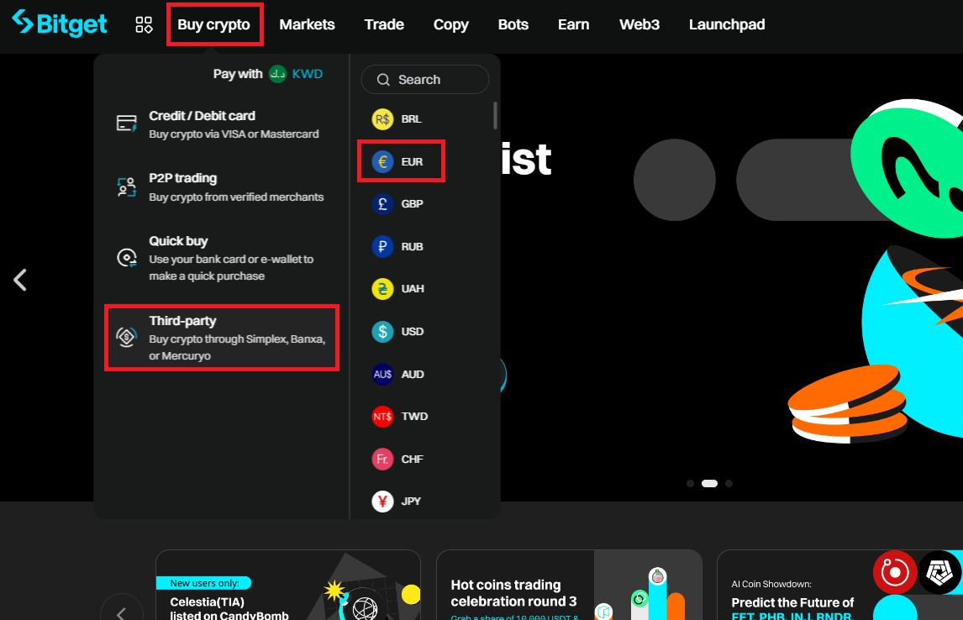
Task: Open the Earn menu
Action: (x=574, y=24)
